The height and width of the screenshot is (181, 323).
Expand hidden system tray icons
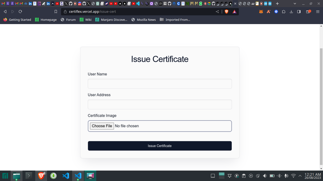coord(300,176)
